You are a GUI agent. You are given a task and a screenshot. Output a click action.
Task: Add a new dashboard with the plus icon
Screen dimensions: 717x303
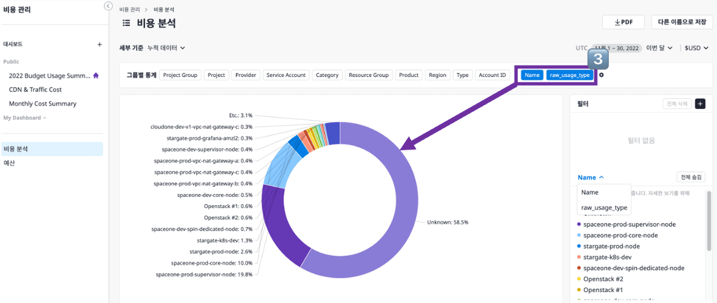100,44
